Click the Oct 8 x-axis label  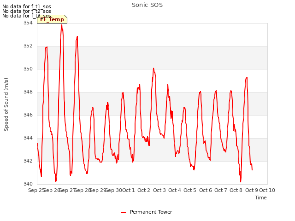236,190
